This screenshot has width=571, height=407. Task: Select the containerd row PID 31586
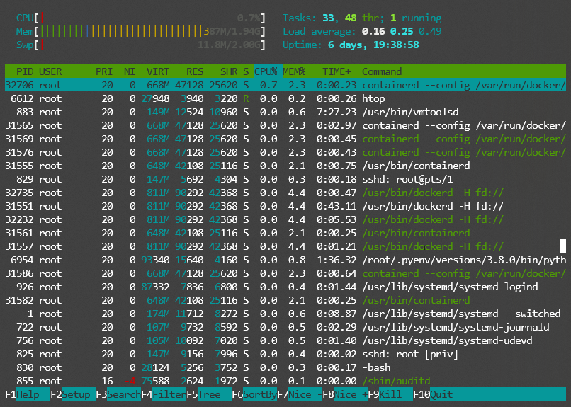click(285, 273)
